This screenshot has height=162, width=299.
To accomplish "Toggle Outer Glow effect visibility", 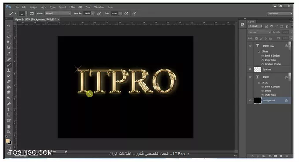I will tap(262, 95).
